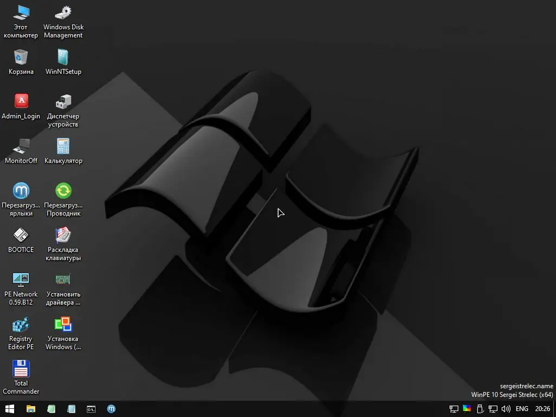Open Registry Editor PE icon
The width and height of the screenshot is (556, 417).
pos(21,334)
